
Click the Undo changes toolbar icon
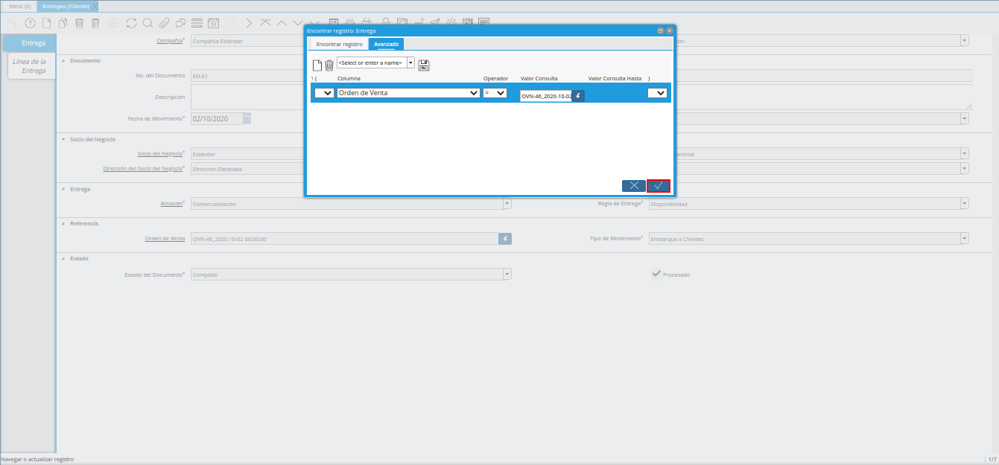[x=11, y=23]
